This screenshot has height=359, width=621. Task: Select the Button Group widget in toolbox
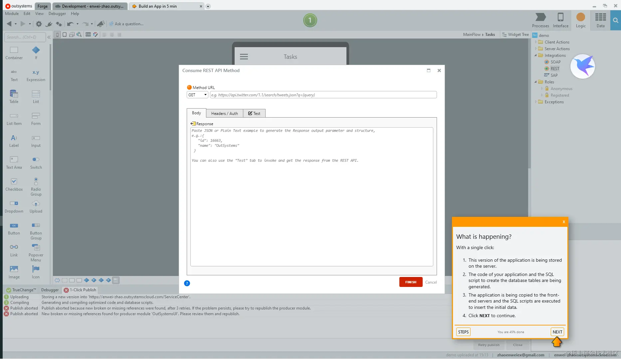click(36, 231)
